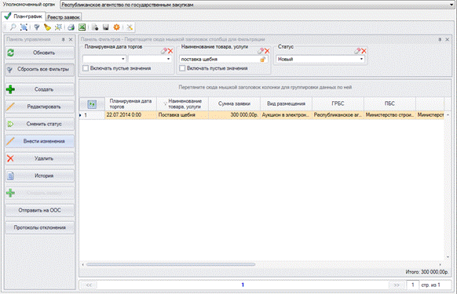The image size is (457, 294).
Task: Click the Редактировать button
Action: [x=39, y=107]
